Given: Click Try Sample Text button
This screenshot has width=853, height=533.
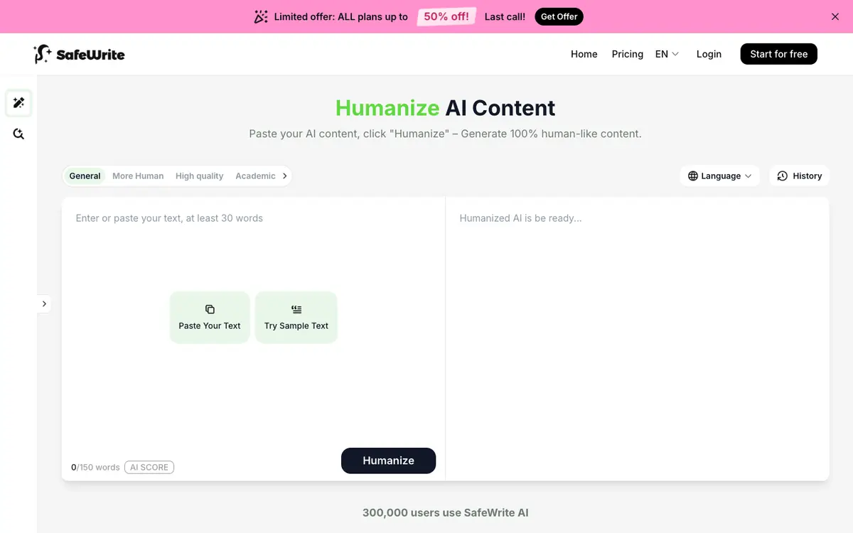Looking at the screenshot, I should click(x=296, y=317).
